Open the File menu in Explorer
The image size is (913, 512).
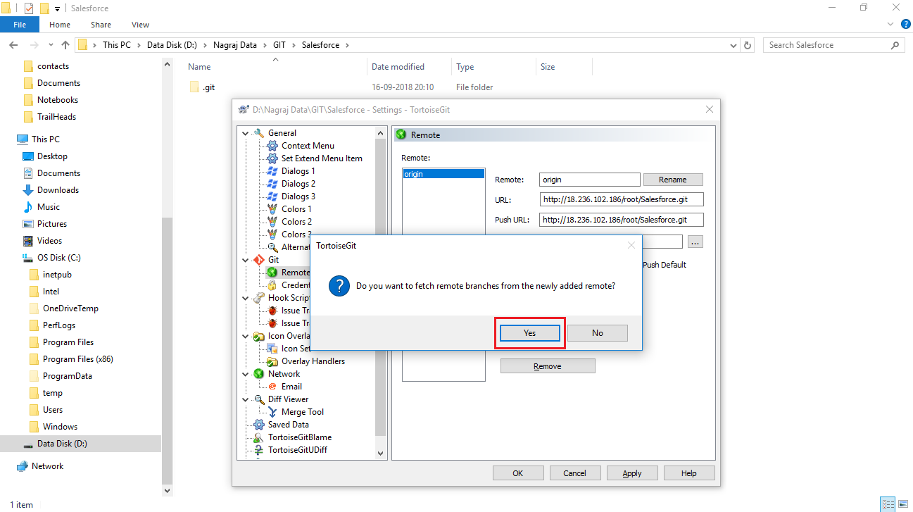(20, 25)
